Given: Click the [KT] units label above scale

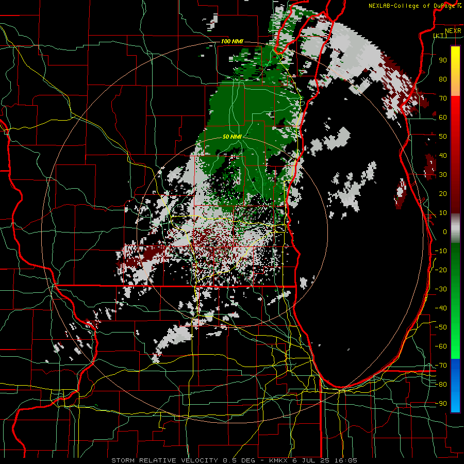Looking at the screenshot, I should click(440, 36).
